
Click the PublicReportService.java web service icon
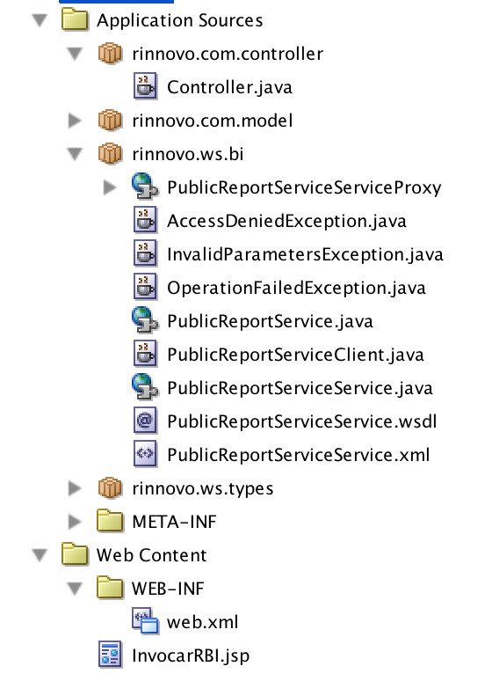pos(145,320)
